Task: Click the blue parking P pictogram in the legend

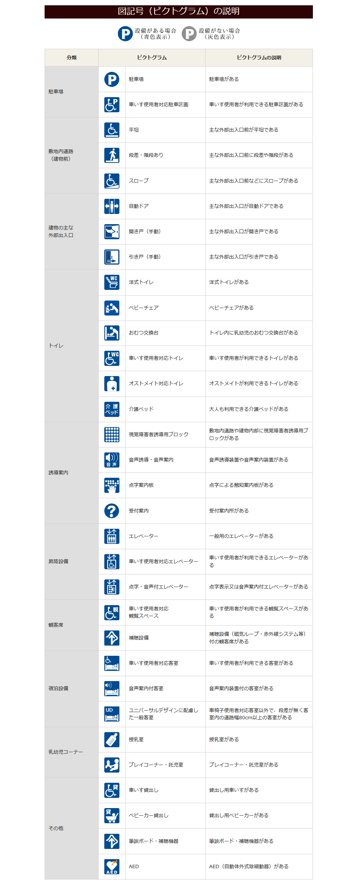Action: pos(125,34)
